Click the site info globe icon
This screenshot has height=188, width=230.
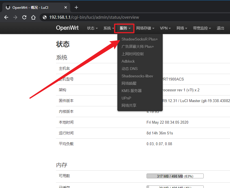click(45, 17)
